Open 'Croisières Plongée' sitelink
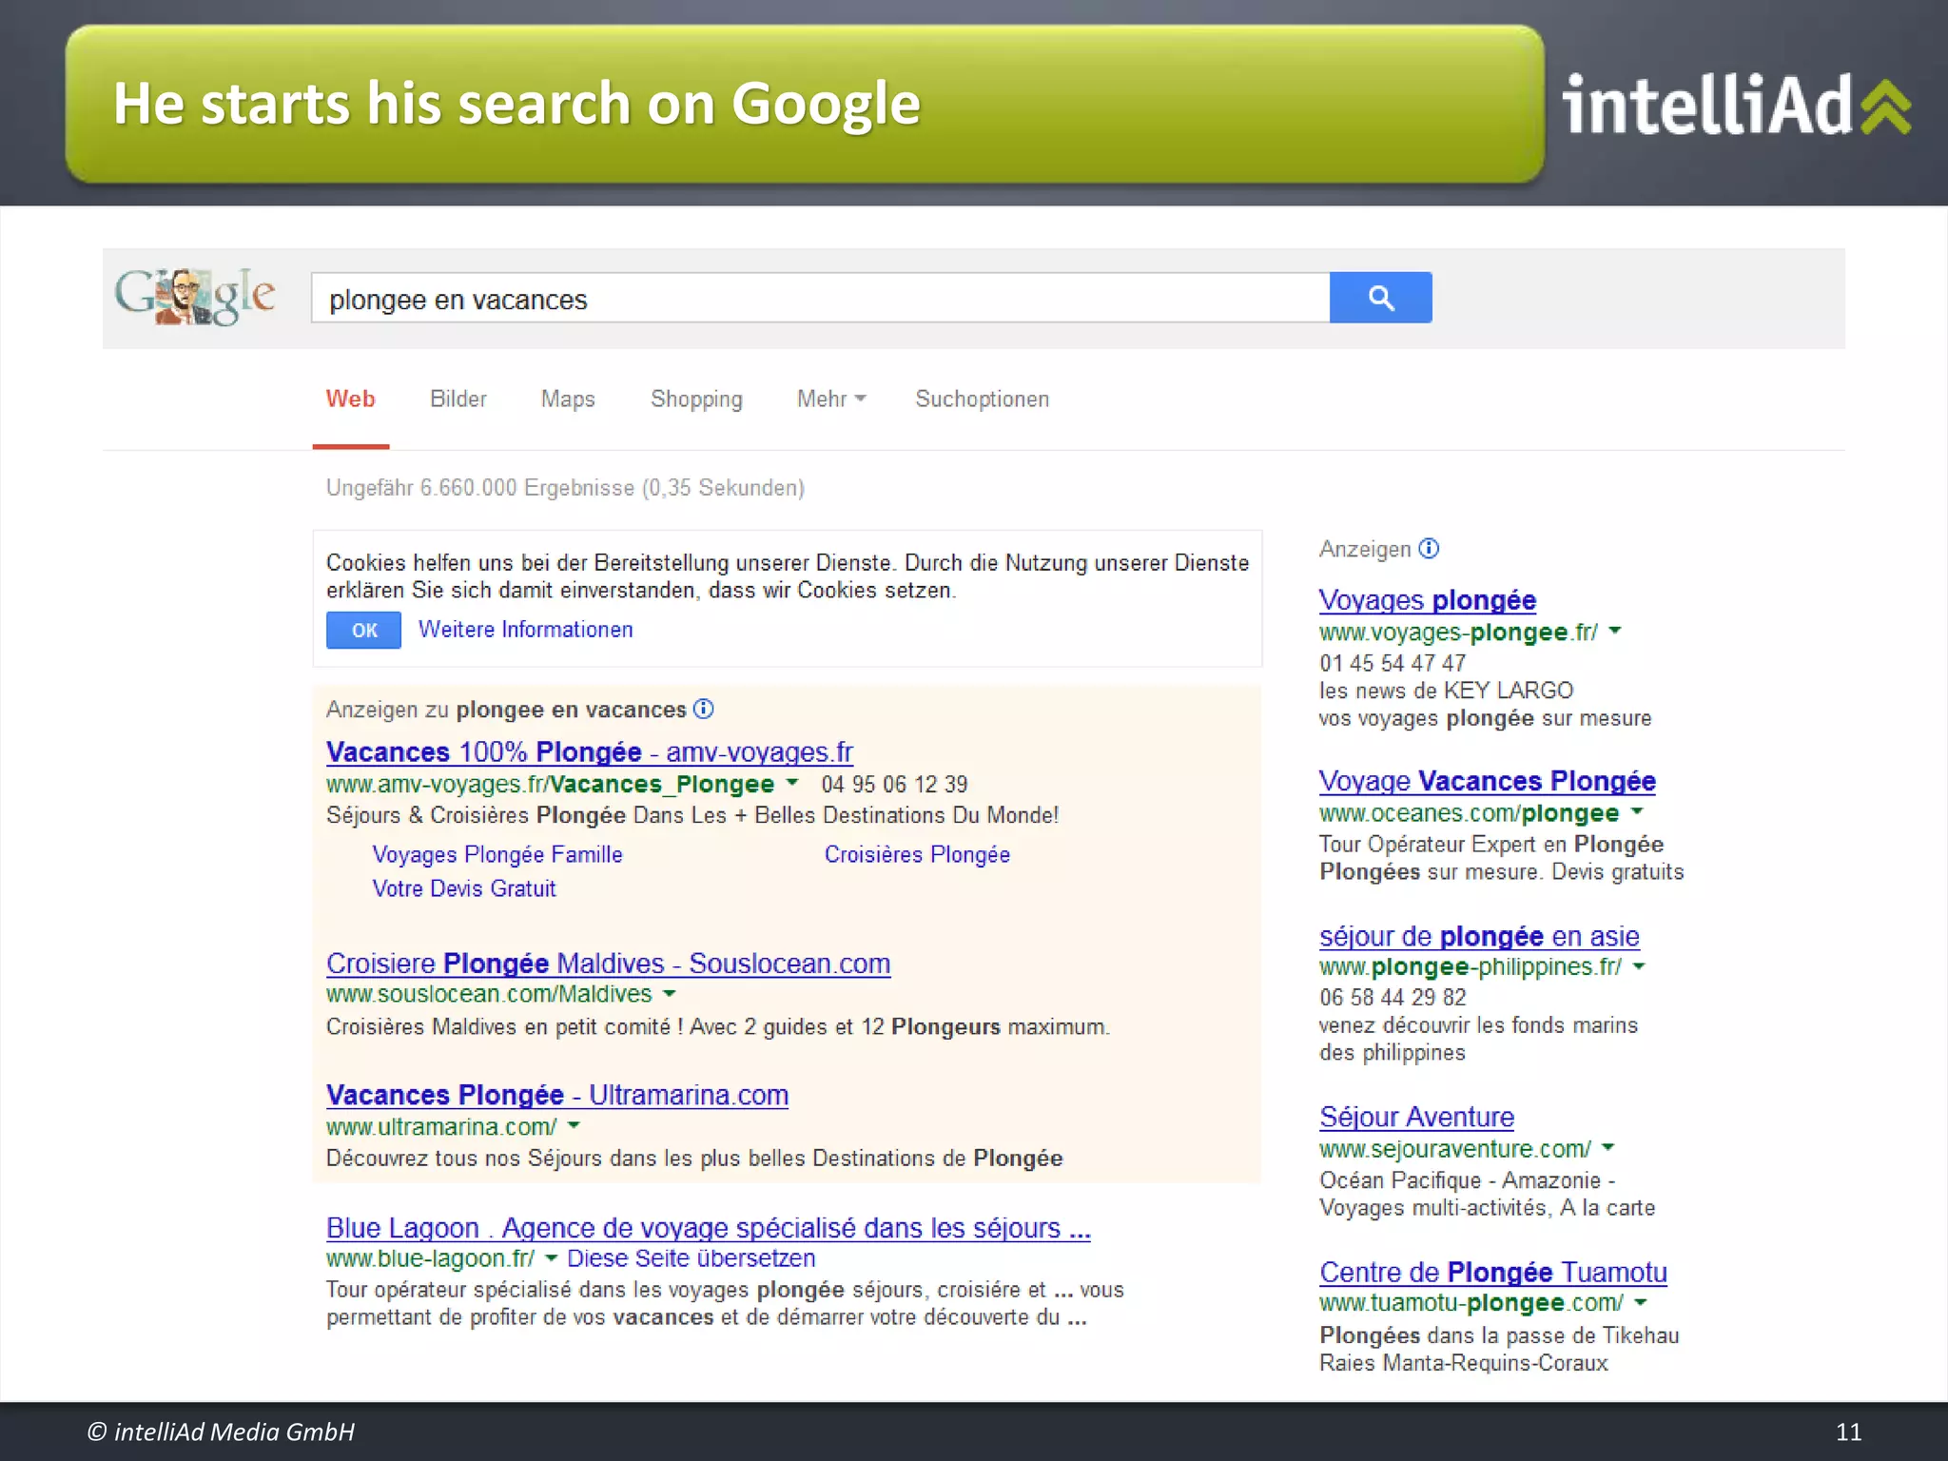This screenshot has width=1948, height=1461. pyautogui.click(x=917, y=855)
